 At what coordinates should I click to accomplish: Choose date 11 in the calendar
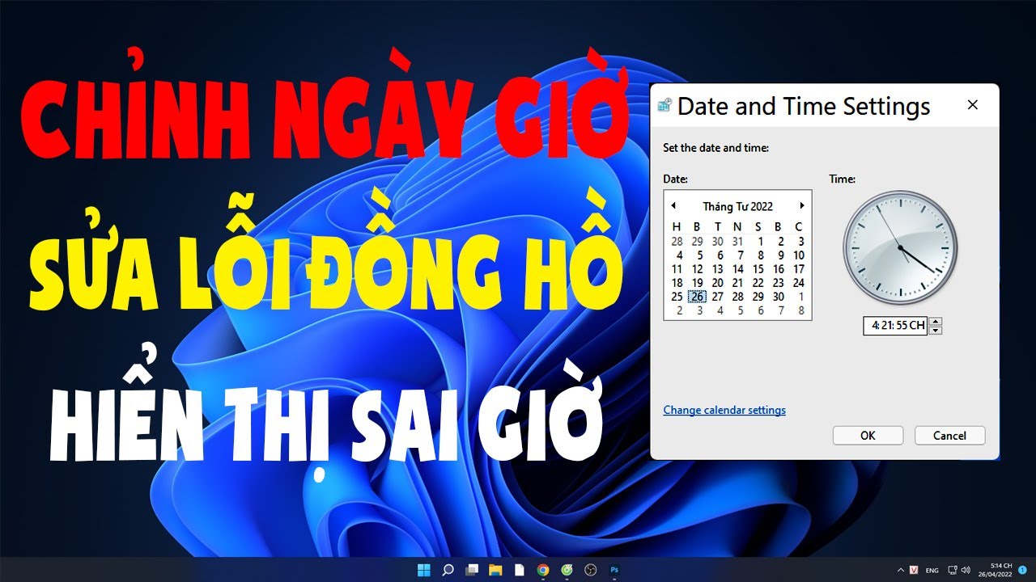click(677, 269)
